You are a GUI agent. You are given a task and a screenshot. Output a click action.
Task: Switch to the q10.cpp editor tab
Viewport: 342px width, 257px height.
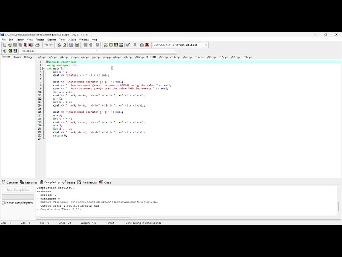(x=139, y=57)
